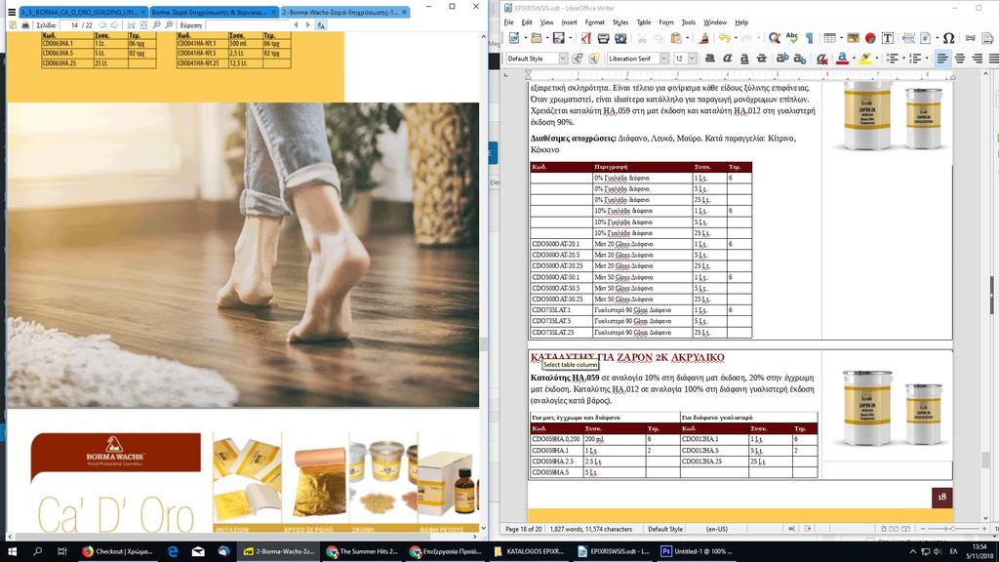
Task: Toggle italic formatting
Action: pyautogui.click(x=727, y=59)
